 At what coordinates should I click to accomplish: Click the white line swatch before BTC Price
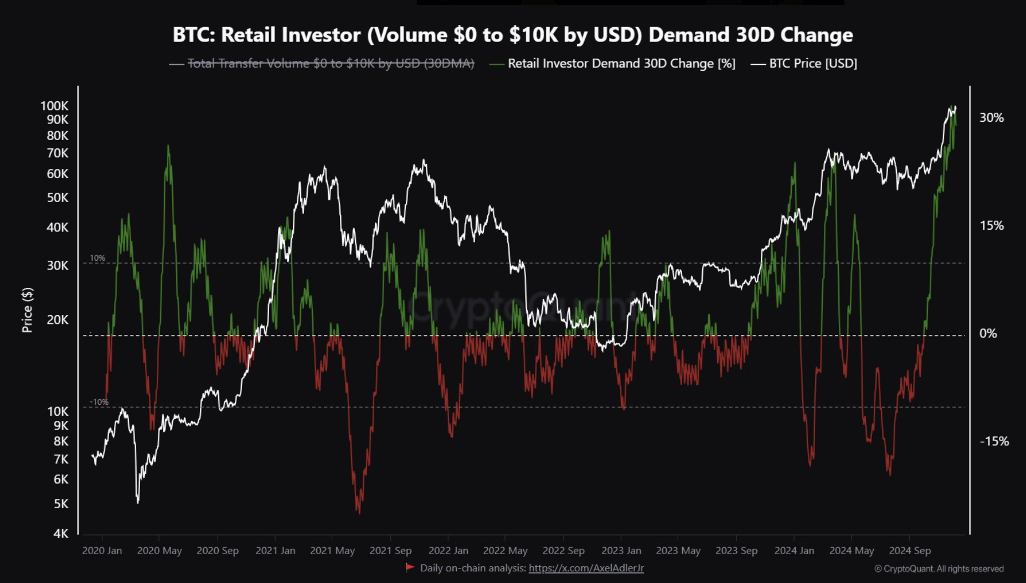[757, 64]
